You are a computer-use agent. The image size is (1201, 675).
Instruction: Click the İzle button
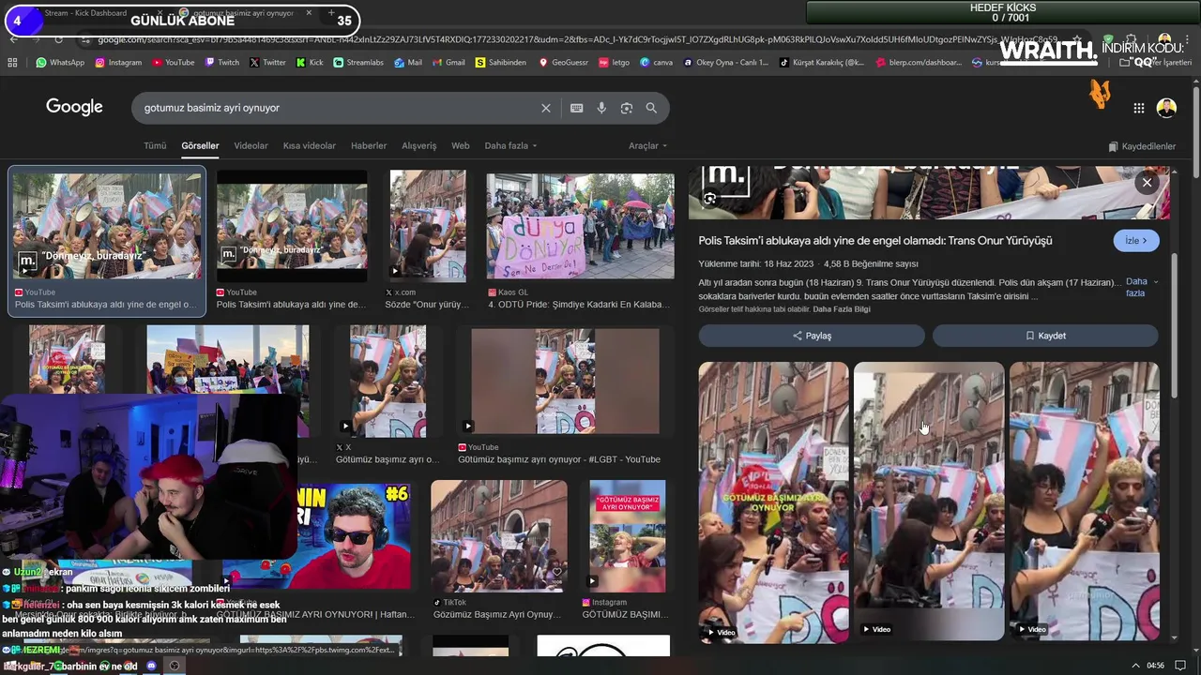coord(1136,241)
